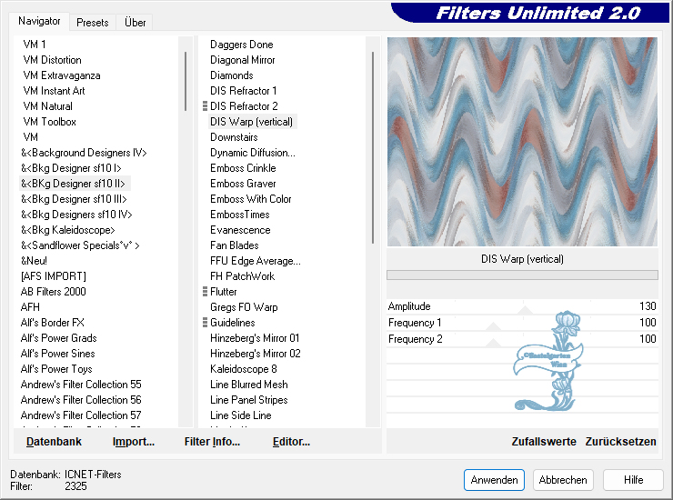Select the Emboss With Color filter
Screen dimensions: 673x500
click(251, 199)
